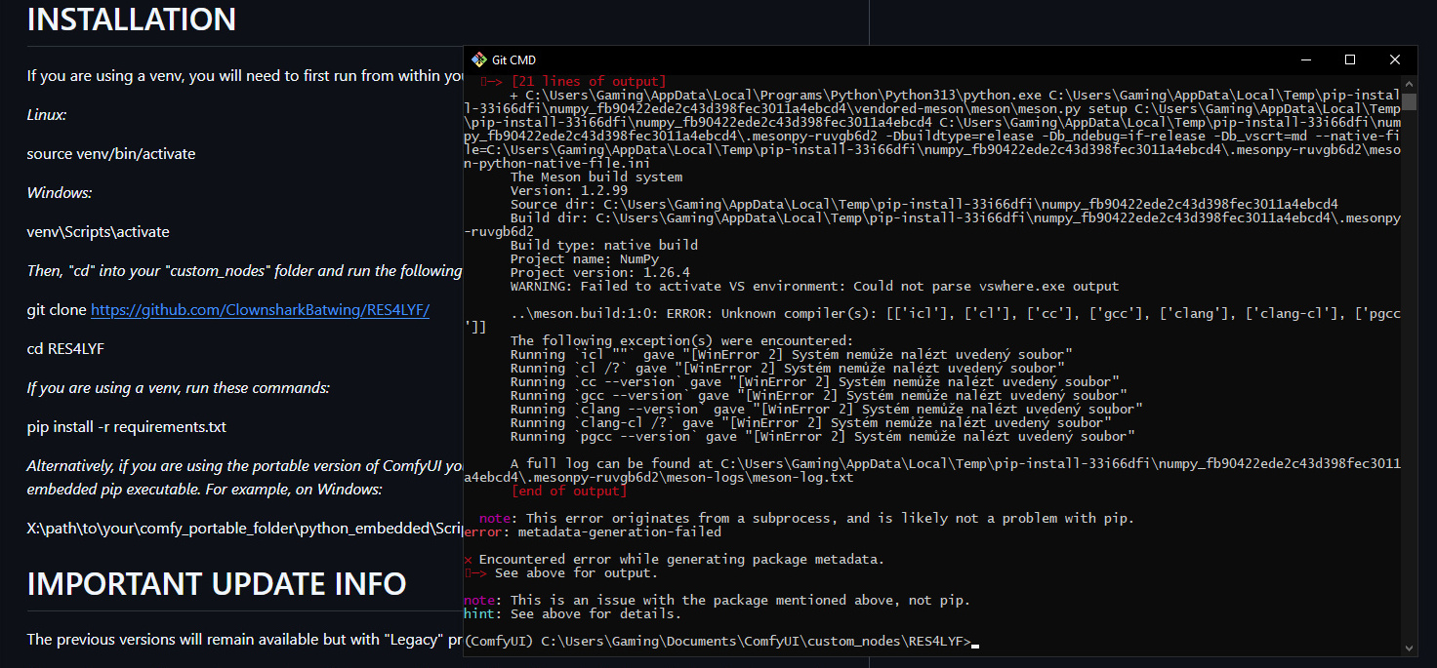This screenshot has width=1437, height=668.
Task: Click the 'Running `pgcc --version`' error line
Action: [x=823, y=437]
